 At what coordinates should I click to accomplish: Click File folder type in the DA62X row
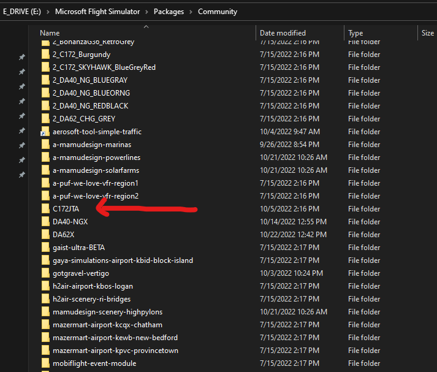[x=364, y=235]
